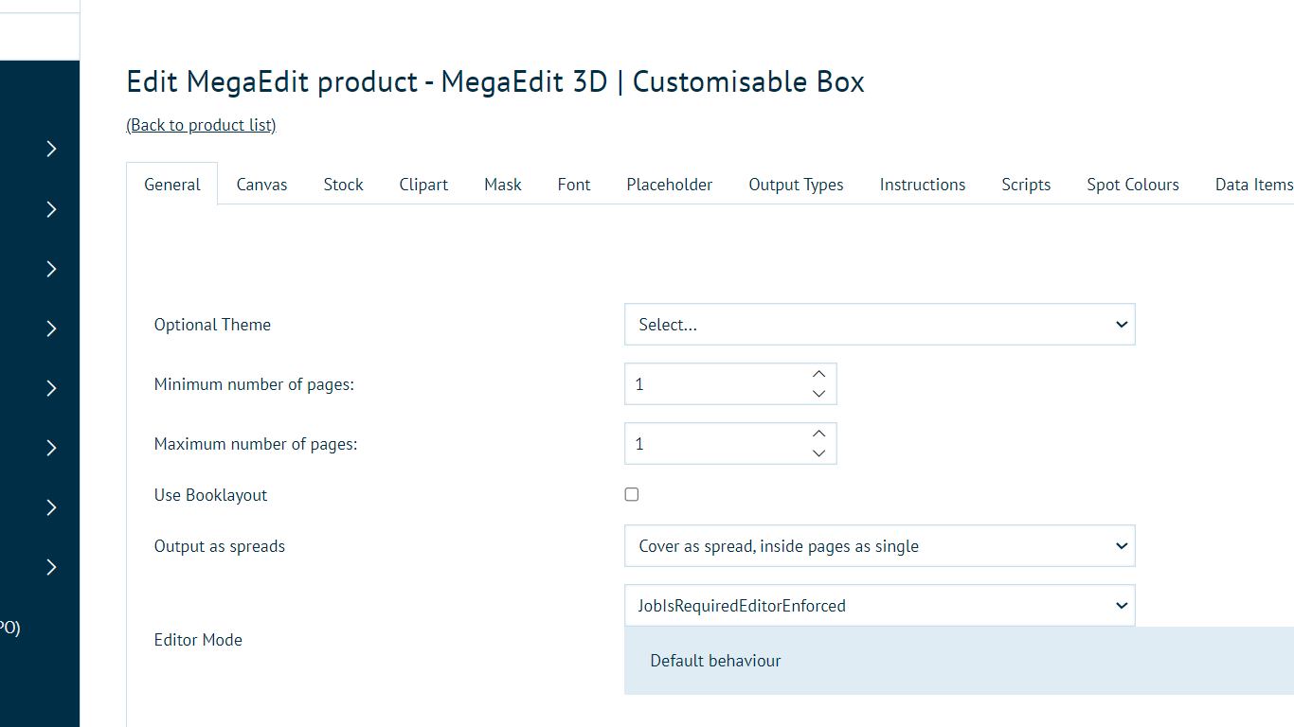Select the Scripts tab
This screenshot has height=727, width=1294.
point(1026,185)
